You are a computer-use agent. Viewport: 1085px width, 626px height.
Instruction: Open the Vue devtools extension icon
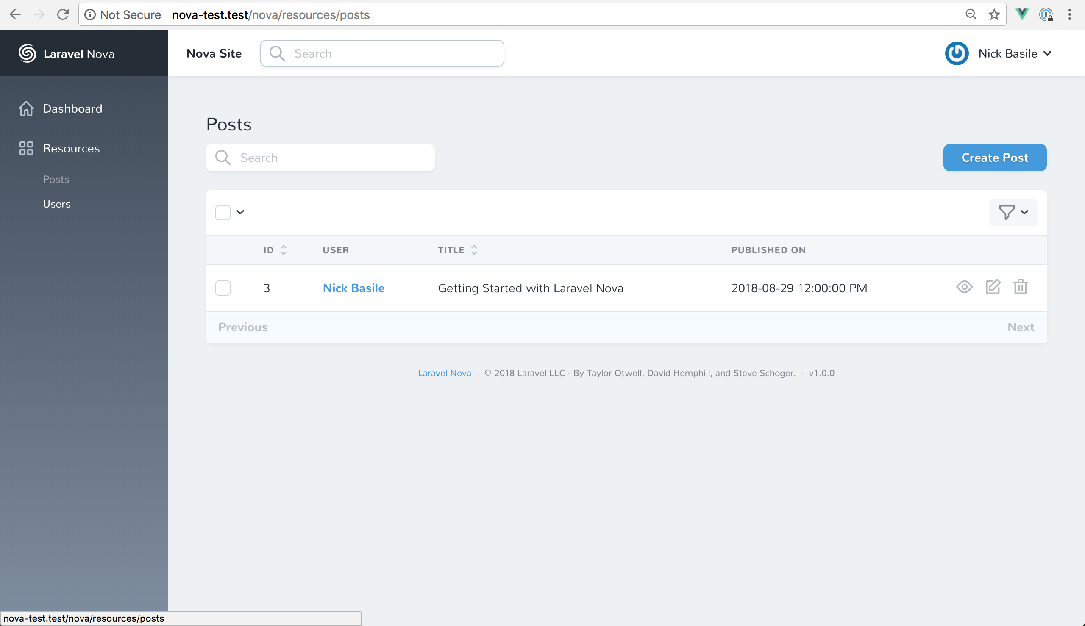pos(1022,14)
